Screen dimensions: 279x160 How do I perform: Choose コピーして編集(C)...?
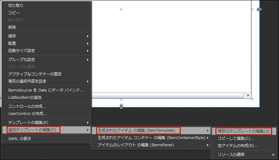244,138
